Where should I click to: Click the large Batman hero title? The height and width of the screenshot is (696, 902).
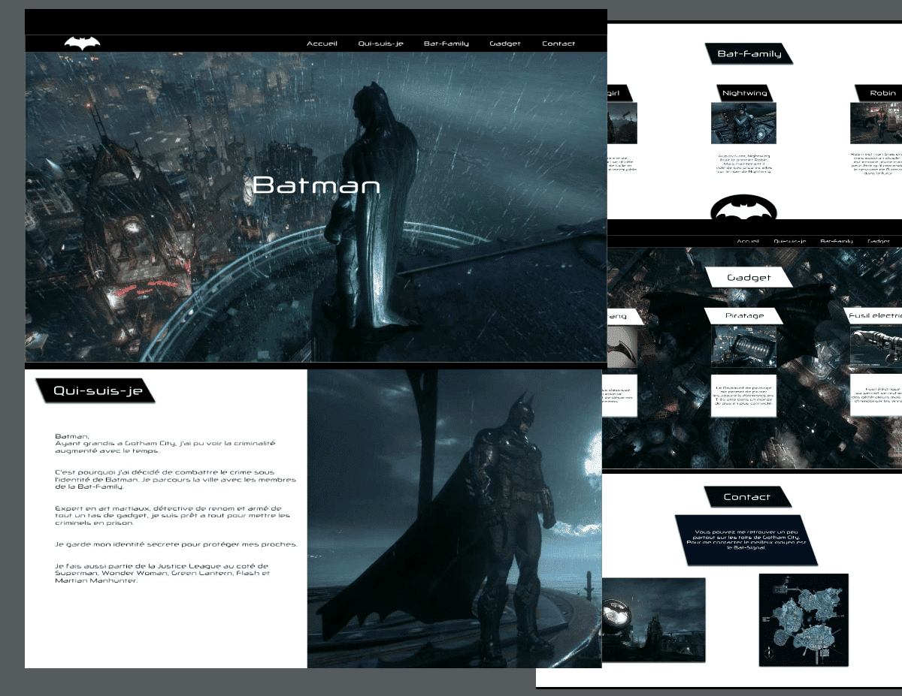point(316,185)
